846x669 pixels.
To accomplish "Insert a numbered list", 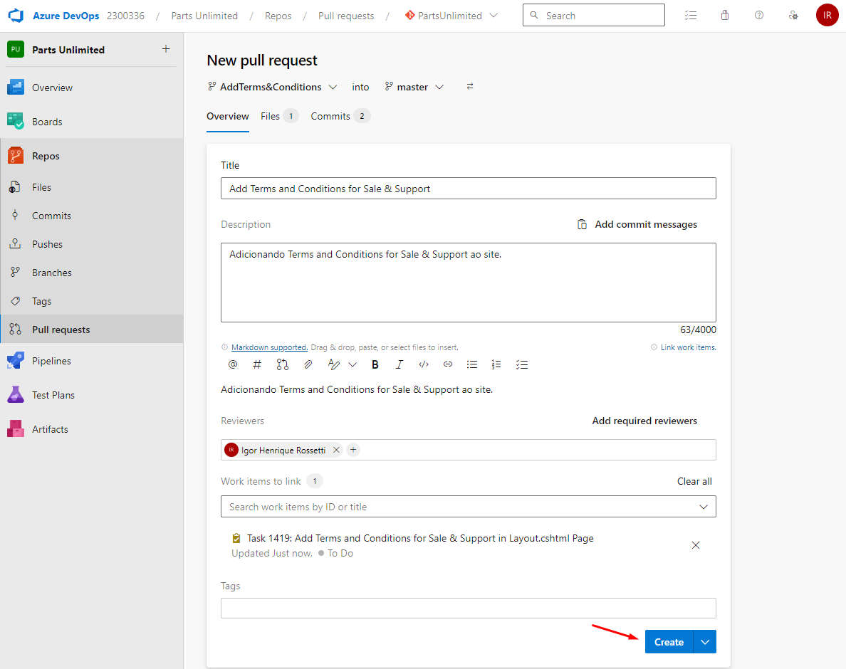I will [496, 364].
